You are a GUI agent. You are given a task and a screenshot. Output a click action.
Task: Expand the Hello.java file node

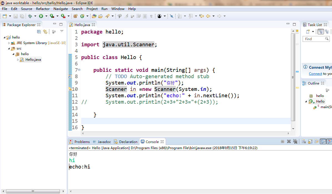click(x=18, y=60)
